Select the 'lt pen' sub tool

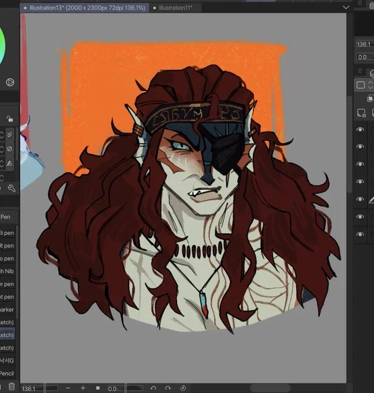click(8, 246)
